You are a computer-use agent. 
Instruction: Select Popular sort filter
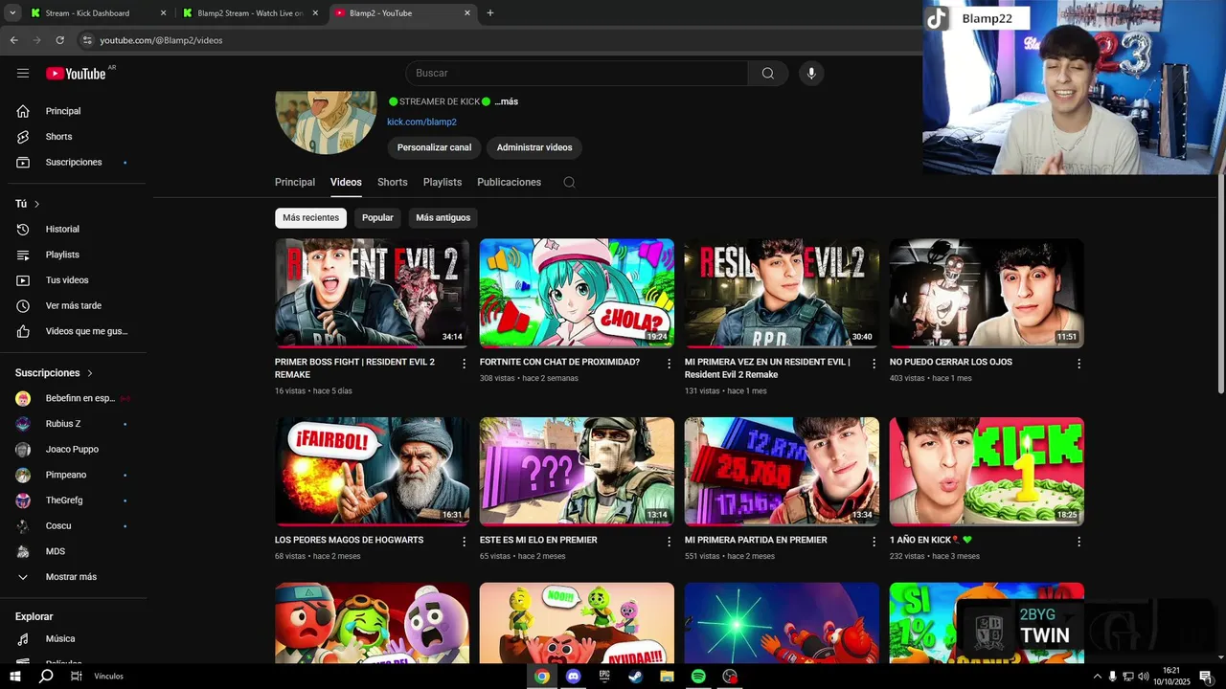point(377,218)
